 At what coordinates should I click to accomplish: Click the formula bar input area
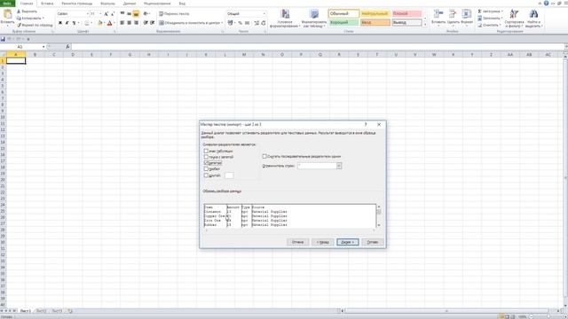(x=318, y=47)
